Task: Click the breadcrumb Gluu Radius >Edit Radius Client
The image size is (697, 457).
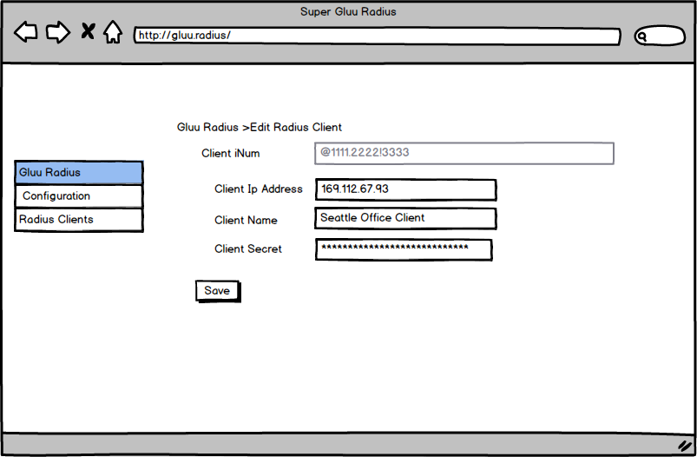Action: coord(260,127)
